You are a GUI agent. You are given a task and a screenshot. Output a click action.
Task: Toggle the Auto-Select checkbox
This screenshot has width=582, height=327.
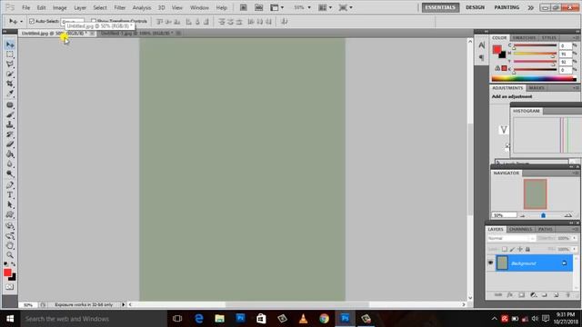[x=32, y=21]
